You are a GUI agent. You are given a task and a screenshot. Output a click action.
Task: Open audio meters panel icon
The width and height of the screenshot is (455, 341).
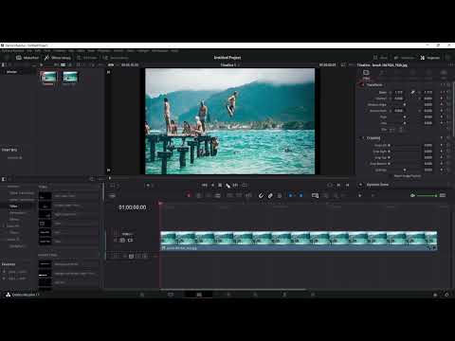pos(443,196)
